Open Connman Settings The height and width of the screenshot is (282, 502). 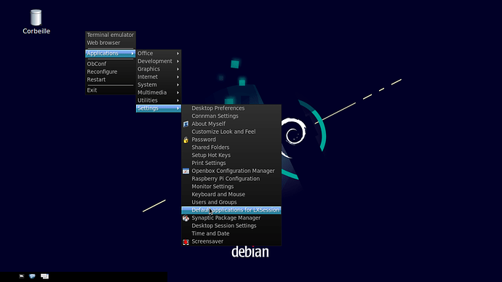coord(231,116)
